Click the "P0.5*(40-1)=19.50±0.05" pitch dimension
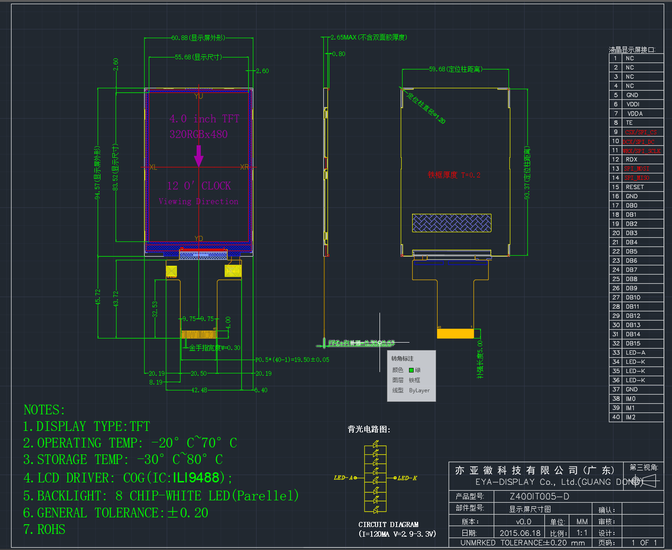Screen dimensions: 672x550 point(292,360)
